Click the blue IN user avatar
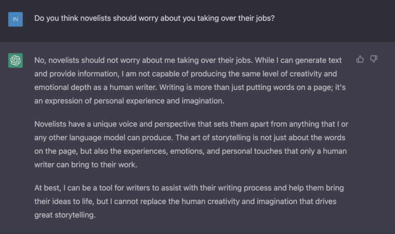The width and height of the screenshot is (395, 234). [15, 19]
